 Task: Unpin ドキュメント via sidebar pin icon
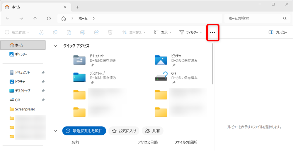43,73
